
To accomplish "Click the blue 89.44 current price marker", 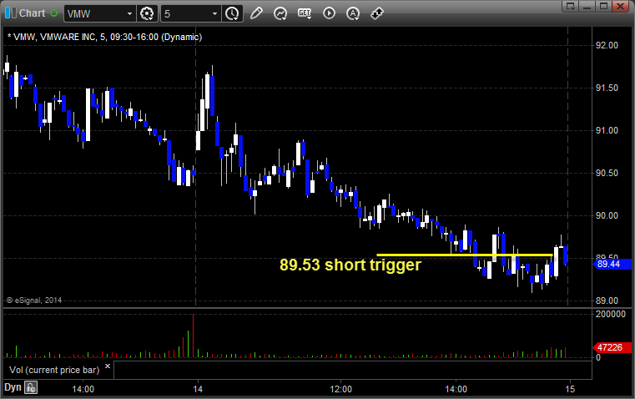I will click(x=612, y=265).
